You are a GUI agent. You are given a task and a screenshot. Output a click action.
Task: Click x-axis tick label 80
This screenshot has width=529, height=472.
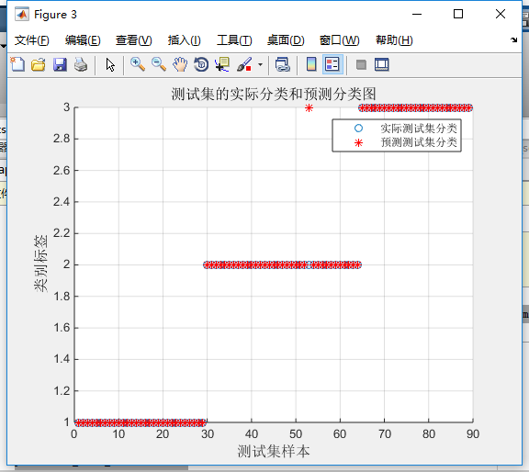(429, 433)
